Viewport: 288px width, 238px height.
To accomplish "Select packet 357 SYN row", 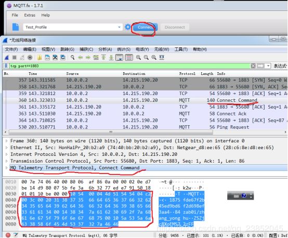I will pos(145,80).
